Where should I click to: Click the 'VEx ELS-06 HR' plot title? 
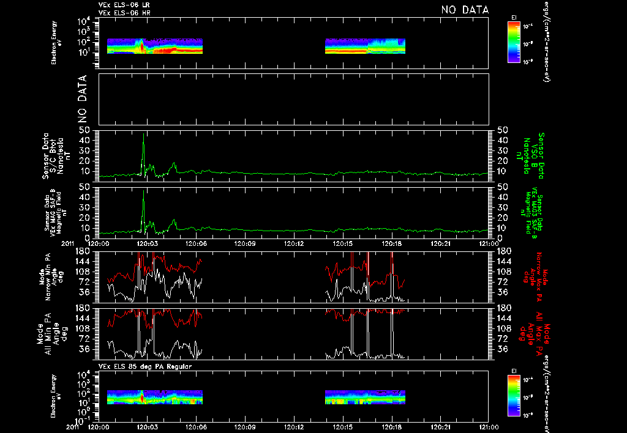[x=124, y=13]
